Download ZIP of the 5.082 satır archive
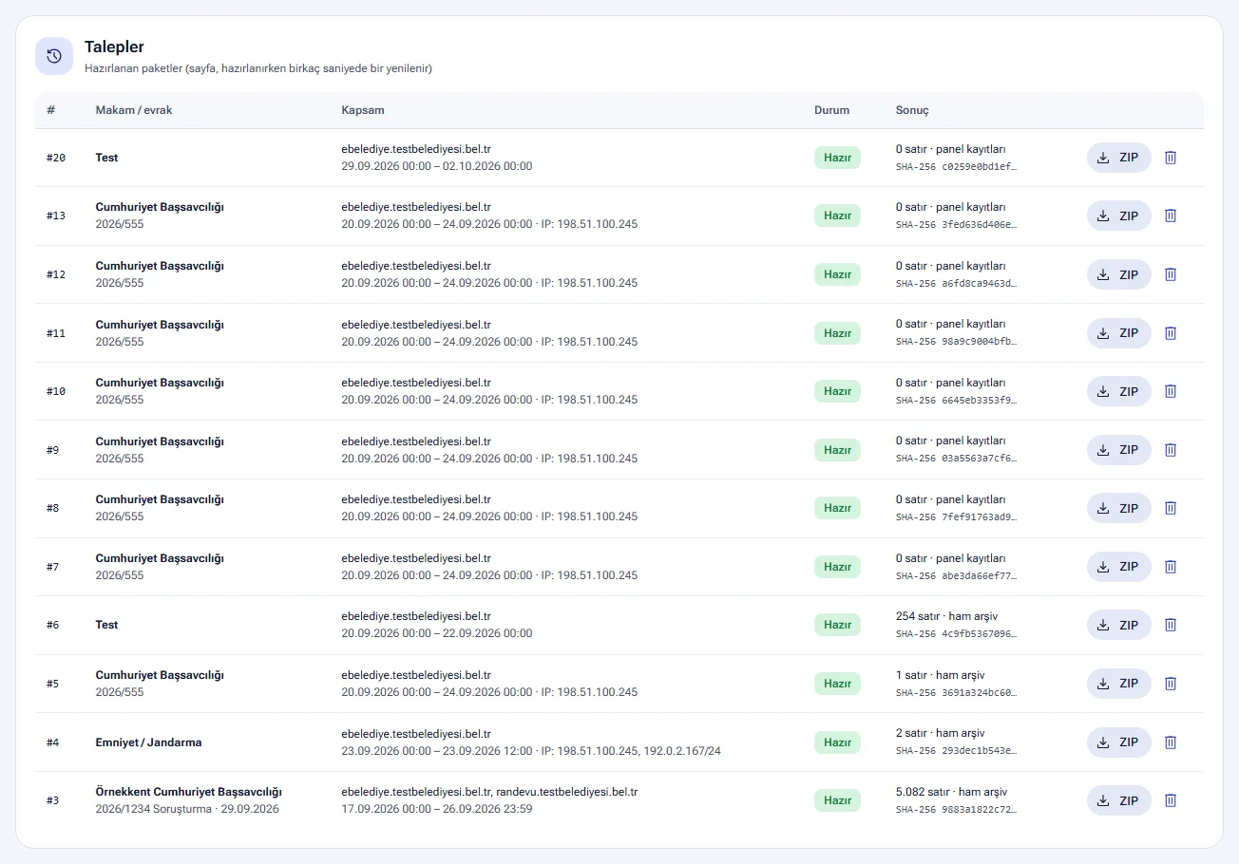Image resolution: width=1239 pixels, height=864 pixels. (x=1118, y=800)
